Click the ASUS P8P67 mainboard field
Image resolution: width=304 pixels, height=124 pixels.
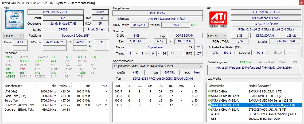click(158, 13)
